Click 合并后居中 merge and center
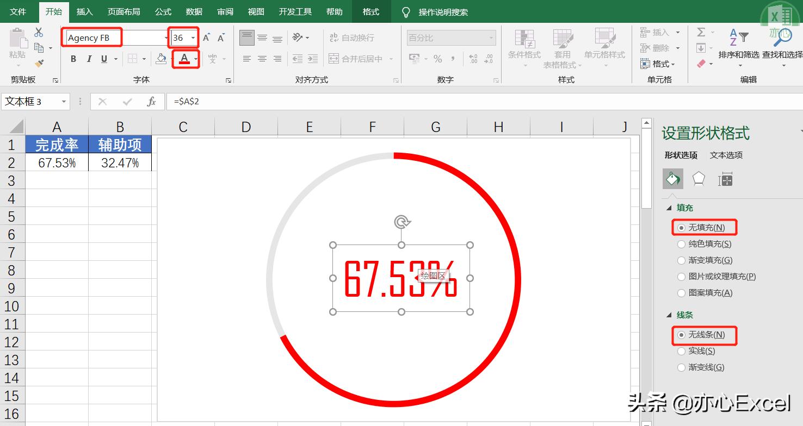 (x=356, y=57)
